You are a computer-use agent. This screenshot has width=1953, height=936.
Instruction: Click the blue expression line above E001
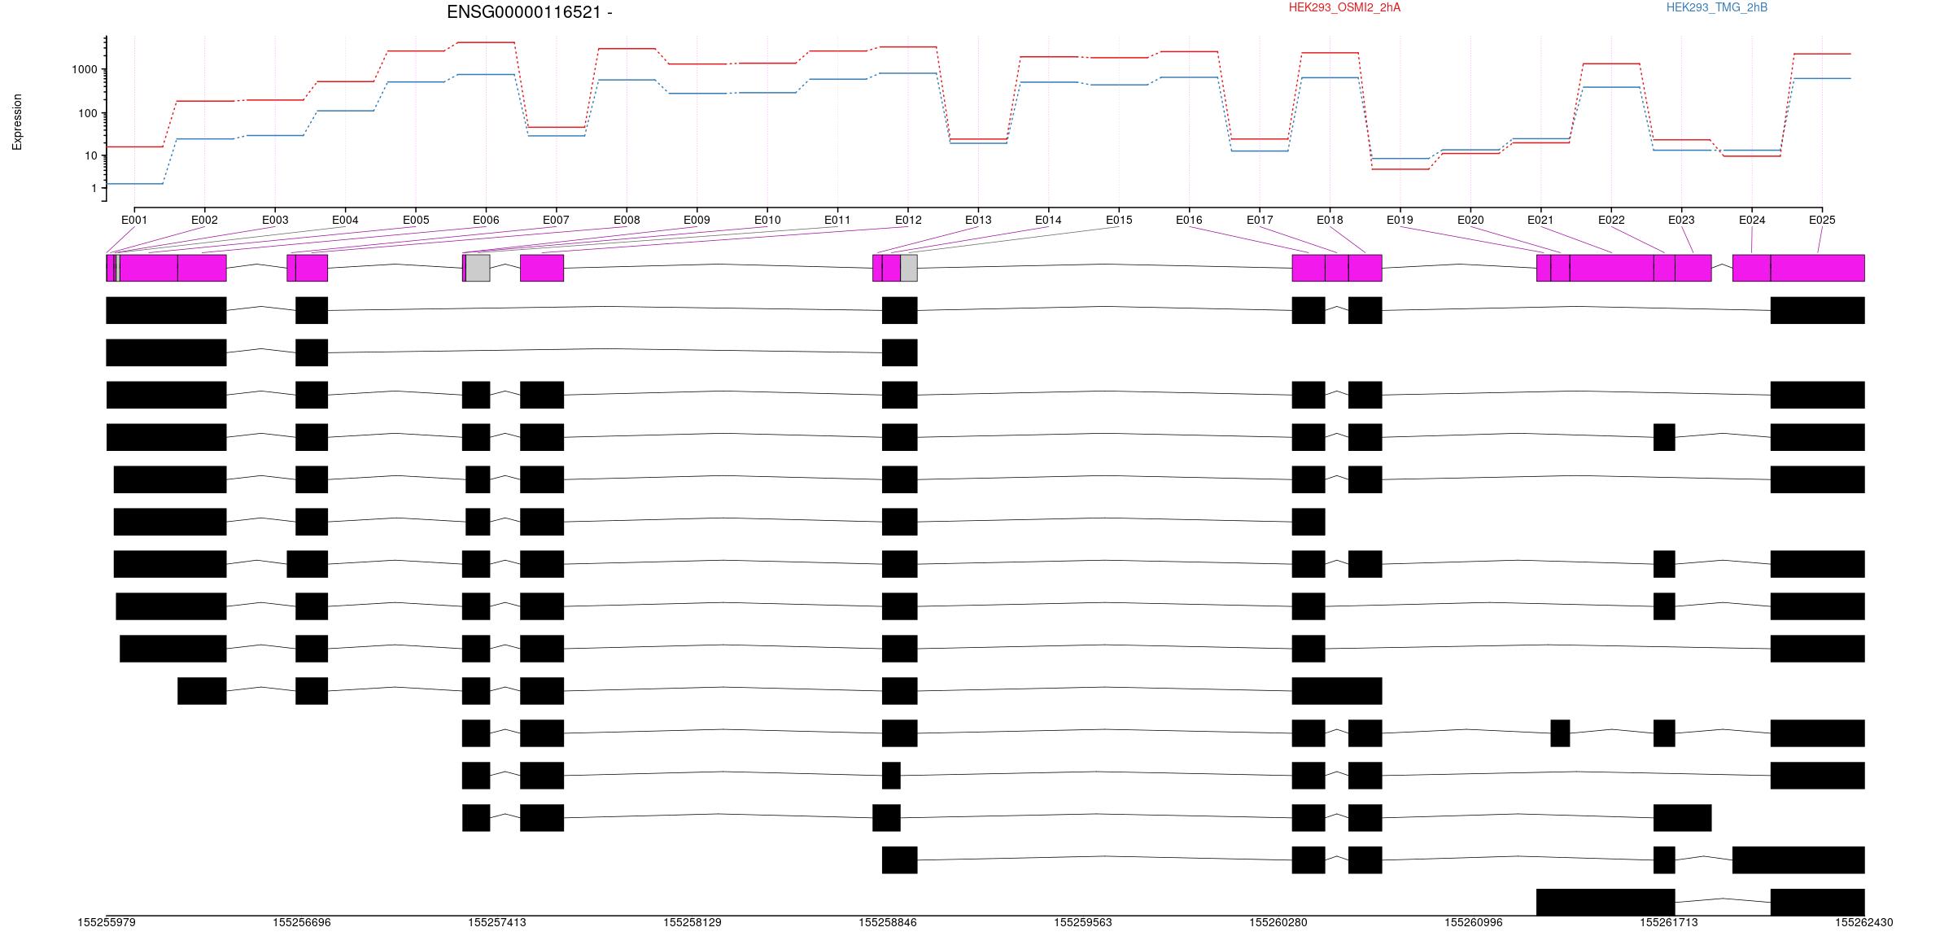click(134, 183)
